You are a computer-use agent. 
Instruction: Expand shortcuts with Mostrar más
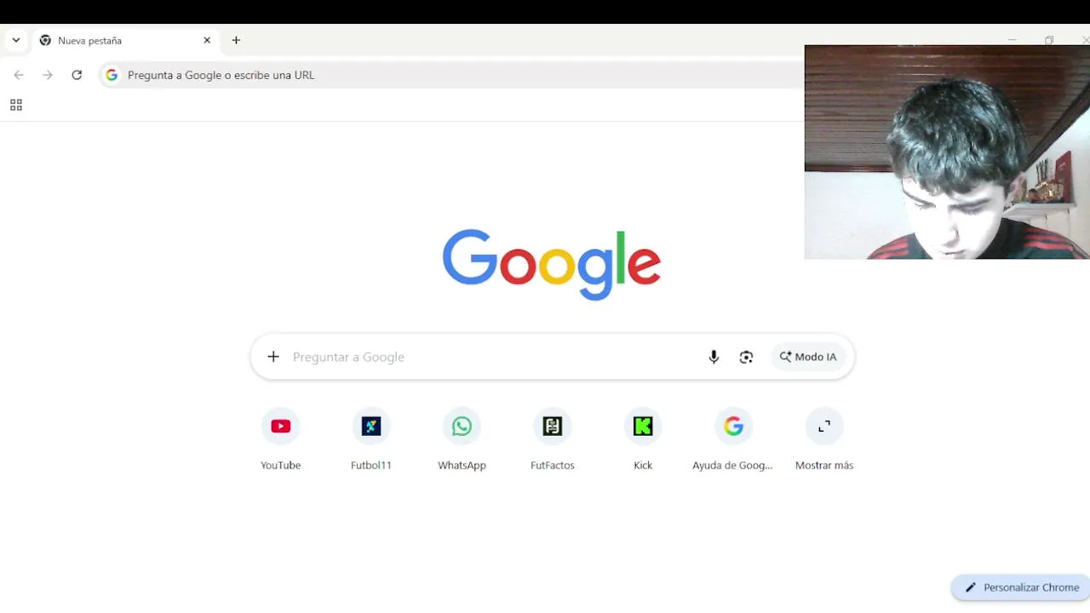(824, 440)
